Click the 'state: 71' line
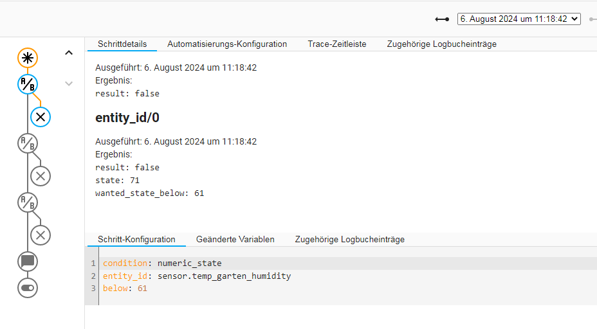The width and height of the screenshot is (597, 329). [117, 181]
